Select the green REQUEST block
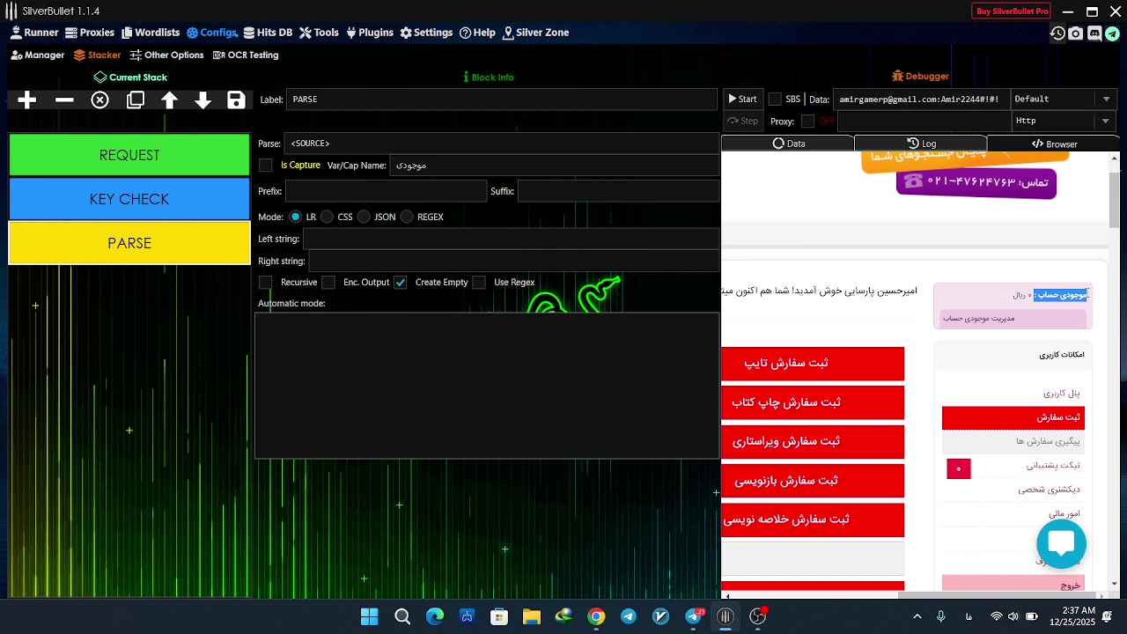The width and height of the screenshot is (1127, 634). pyautogui.click(x=129, y=155)
